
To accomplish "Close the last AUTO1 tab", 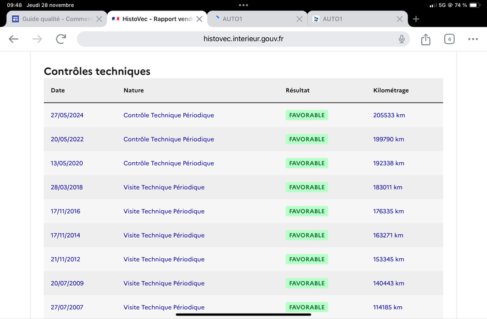I will pyautogui.click(x=399, y=19).
